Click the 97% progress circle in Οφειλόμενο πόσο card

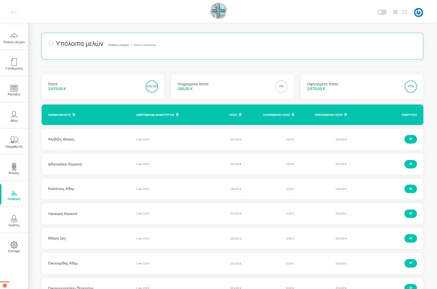[411, 86]
